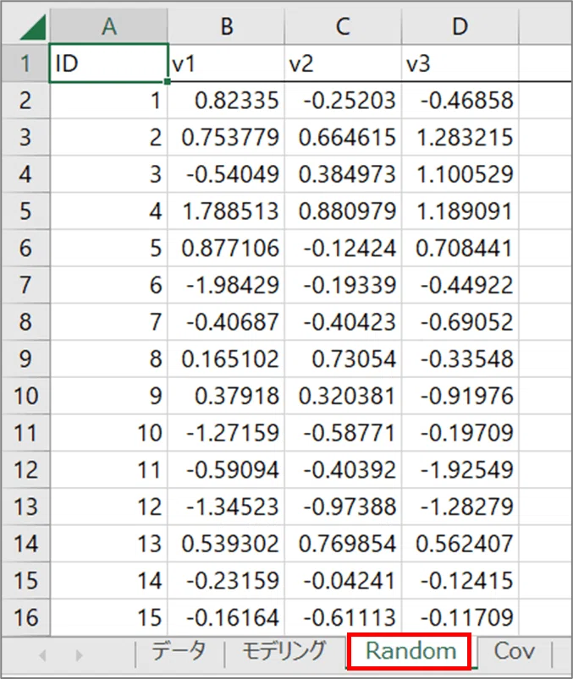The image size is (573, 679).
Task: Click cell containing -0.46858
Action: tap(460, 101)
